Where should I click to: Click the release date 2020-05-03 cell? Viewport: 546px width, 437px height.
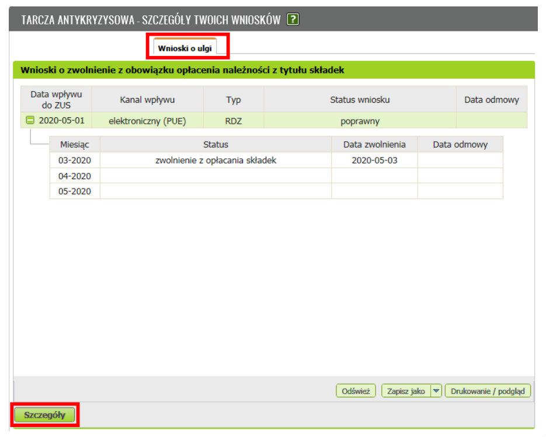tap(374, 160)
